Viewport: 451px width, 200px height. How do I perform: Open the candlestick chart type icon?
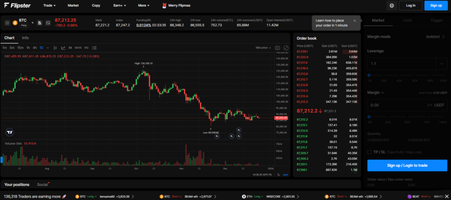coord(55,47)
